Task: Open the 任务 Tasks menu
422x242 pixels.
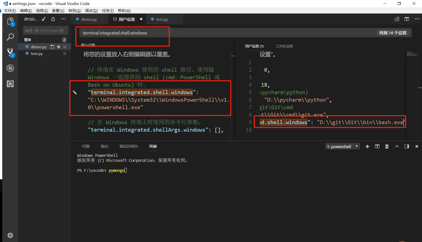Action: (x=108, y=10)
